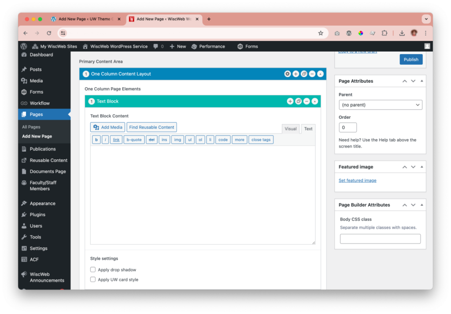The width and height of the screenshot is (451, 314).
Task: Open the Parent page dropdown
Action: tap(380, 105)
